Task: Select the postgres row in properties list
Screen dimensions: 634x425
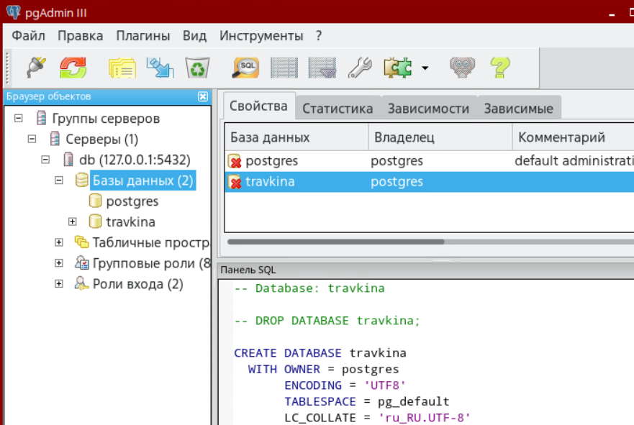Action: (x=430, y=161)
